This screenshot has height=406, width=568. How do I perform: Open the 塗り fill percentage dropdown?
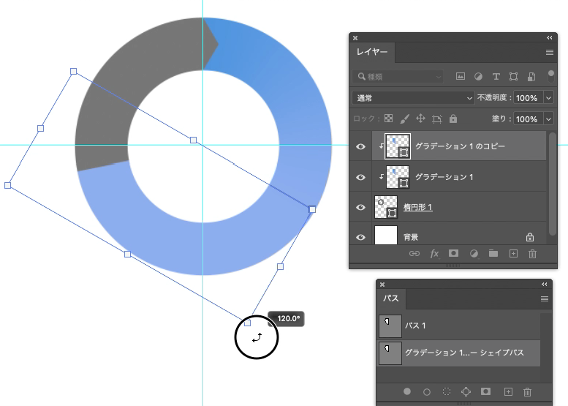pos(549,119)
